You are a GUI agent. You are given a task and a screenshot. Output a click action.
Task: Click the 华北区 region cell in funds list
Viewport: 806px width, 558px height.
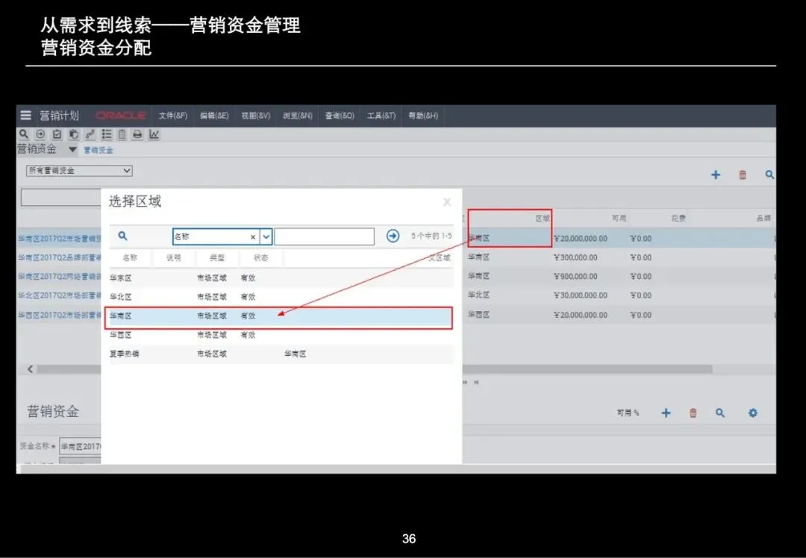478,295
